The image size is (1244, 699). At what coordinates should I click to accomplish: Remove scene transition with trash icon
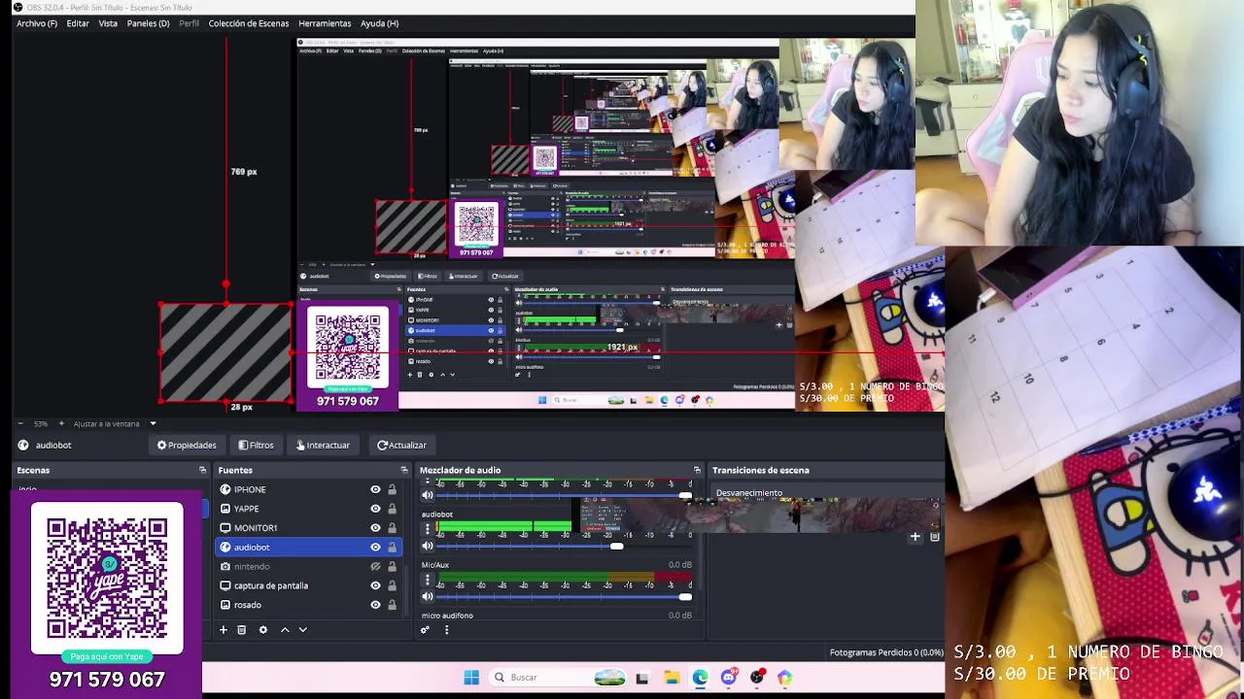click(934, 537)
